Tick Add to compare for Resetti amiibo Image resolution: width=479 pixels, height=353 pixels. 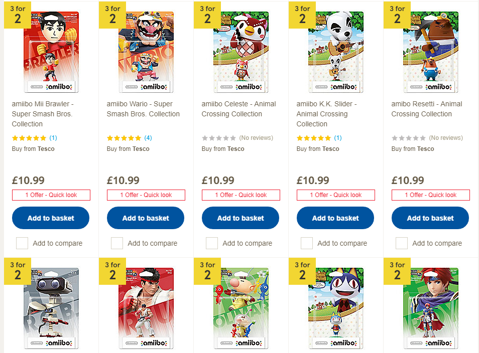401,243
